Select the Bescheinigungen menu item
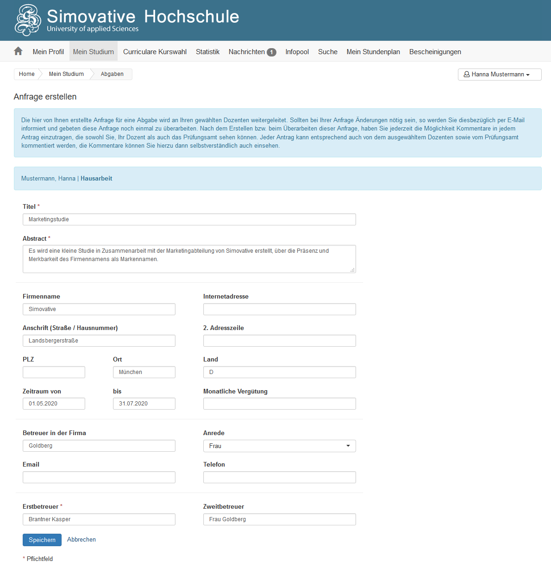The height and width of the screenshot is (586, 551). pyautogui.click(x=435, y=51)
